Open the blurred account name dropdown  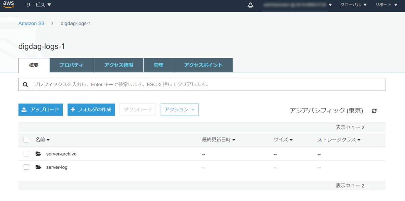[x=298, y=5]
